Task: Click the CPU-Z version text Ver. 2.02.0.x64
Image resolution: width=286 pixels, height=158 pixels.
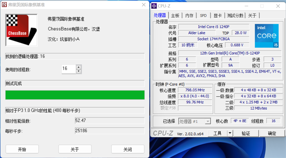Action: [x=190, y=134]
